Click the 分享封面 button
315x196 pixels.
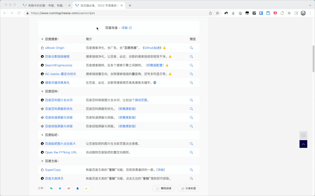point(188,188)
